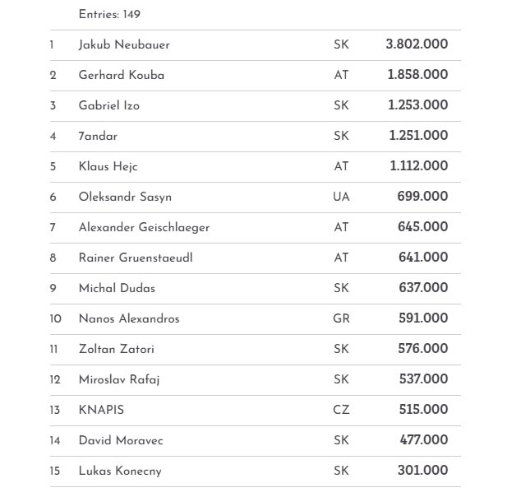Click the player named 7andar
The width and height of the screenshot is (507, 497).
click(x=98, y=136)
